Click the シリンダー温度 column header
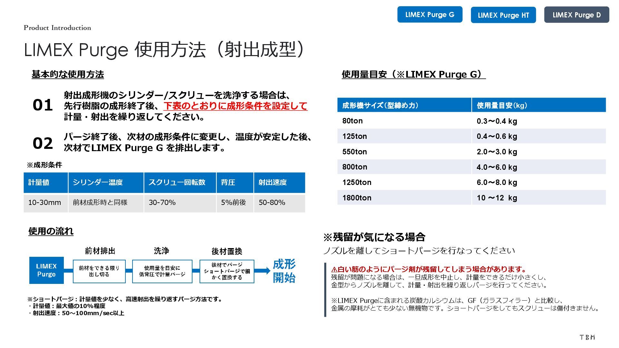This screenshot has height=348, width=619. (x=106, y=183)
